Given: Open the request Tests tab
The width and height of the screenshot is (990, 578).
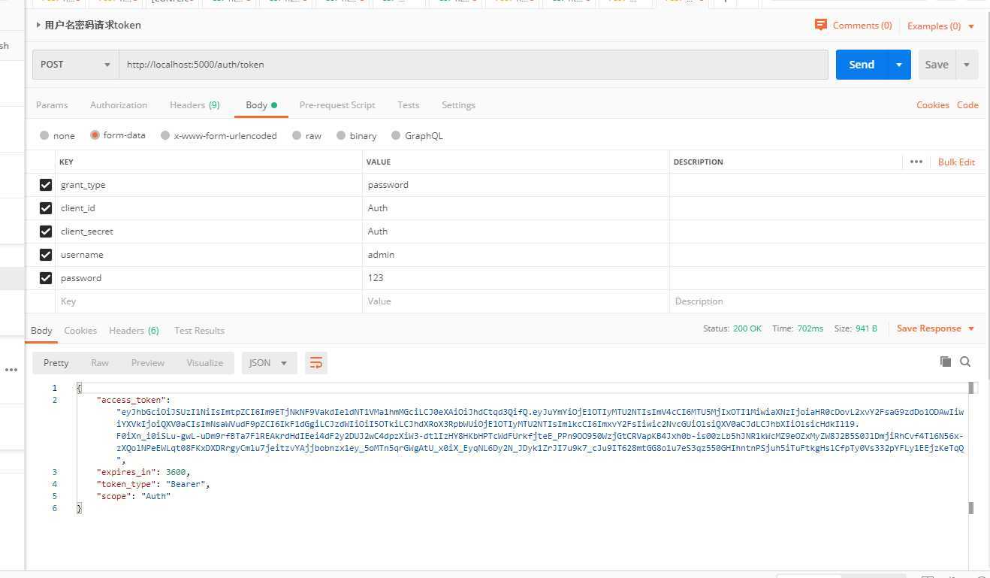Looking at the screenshot, I should tap(409, 105).
